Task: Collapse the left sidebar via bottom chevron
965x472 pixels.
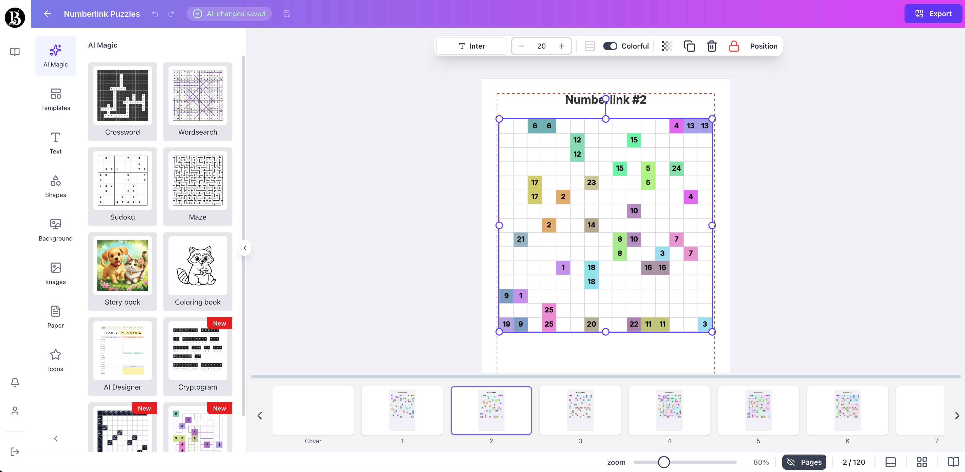Action: [55, 438]
